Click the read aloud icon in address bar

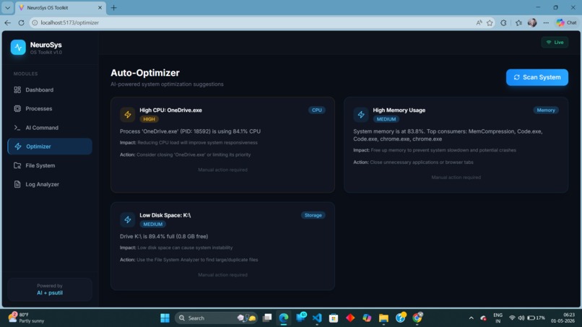479,22
